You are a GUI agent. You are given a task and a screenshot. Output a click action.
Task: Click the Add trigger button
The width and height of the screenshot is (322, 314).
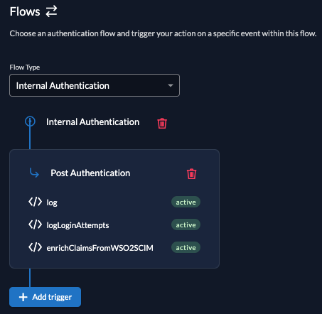coord(45,297)
